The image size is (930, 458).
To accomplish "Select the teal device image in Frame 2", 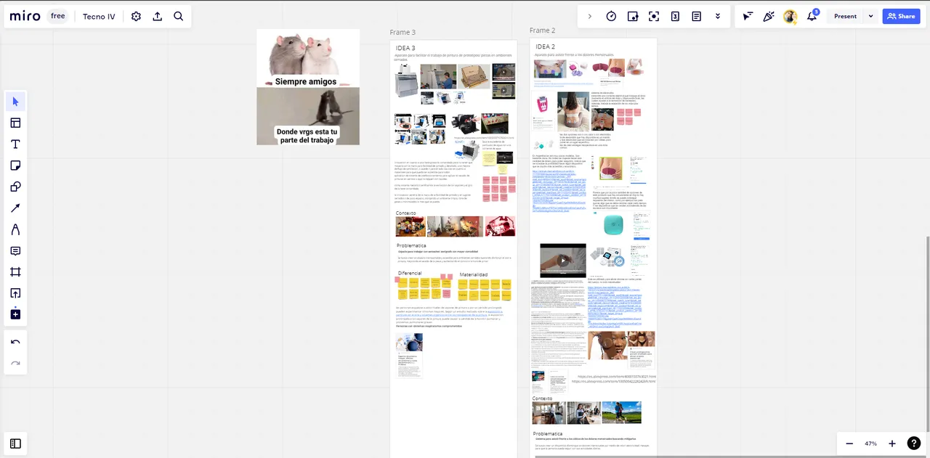I will [x=614, y=226].
